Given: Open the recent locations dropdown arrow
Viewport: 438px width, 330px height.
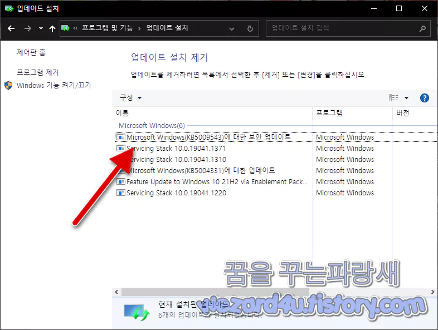Looking at the screenshot, I should (41, 28).
